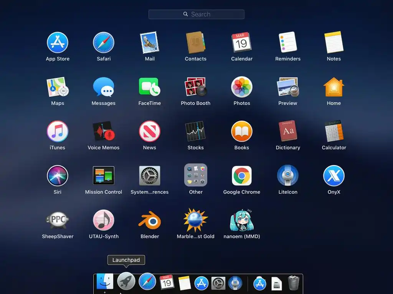This screenshot has width=393, height=294.
Task: Open Photos app
Action: [242, 87]
